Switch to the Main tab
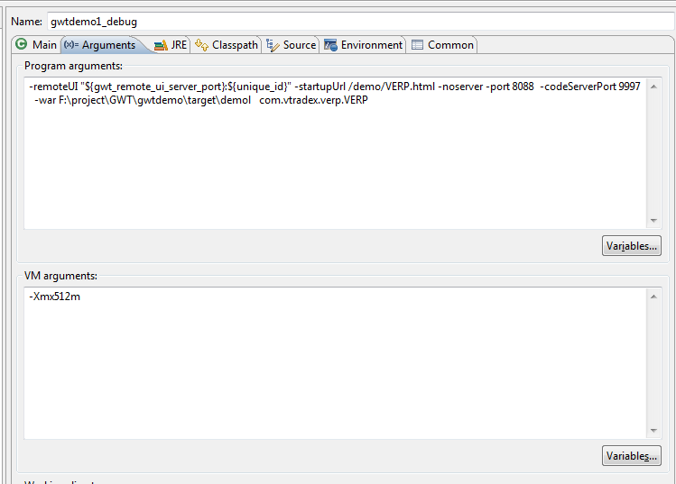 pos(36,45)
